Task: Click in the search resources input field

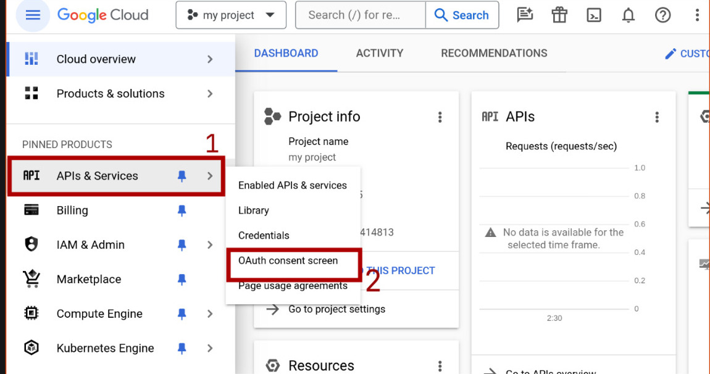Action: 361,15
